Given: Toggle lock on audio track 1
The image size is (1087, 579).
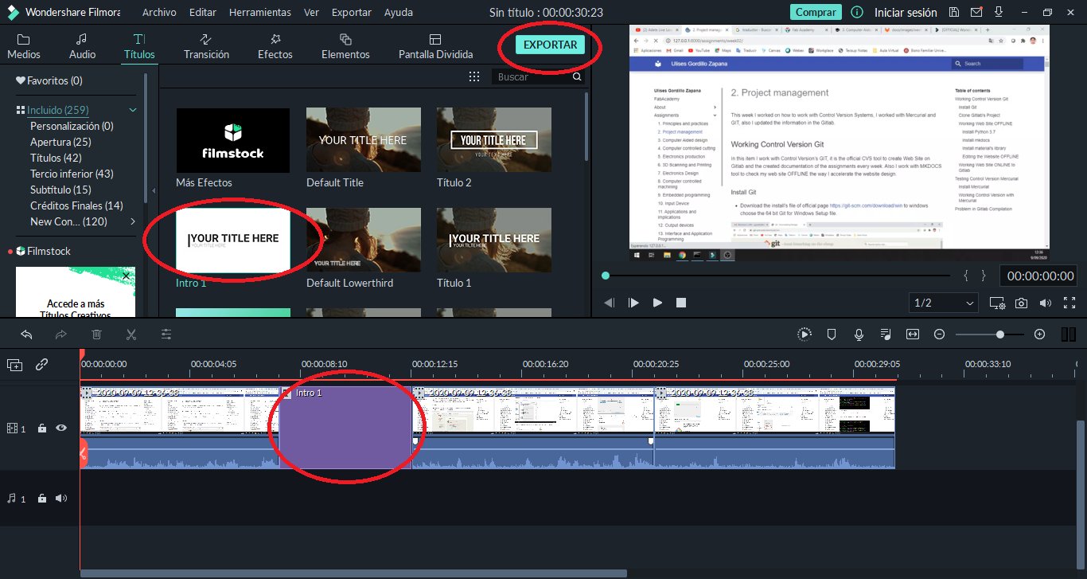Looking at the screenshot, I should 42,499.
